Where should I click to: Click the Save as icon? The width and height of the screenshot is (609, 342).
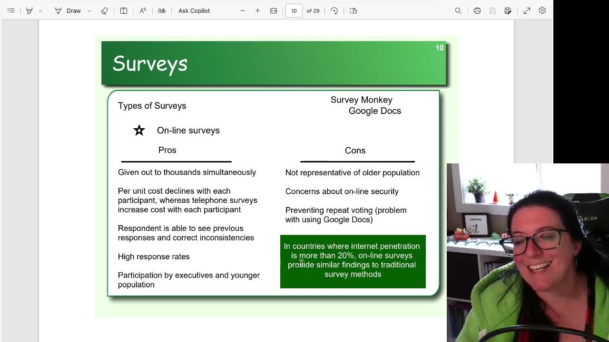pyautogui.click(x=508, y=10)
